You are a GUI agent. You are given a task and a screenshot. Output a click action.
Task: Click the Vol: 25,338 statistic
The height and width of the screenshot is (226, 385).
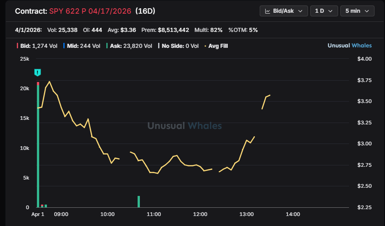tap(62, 30)
